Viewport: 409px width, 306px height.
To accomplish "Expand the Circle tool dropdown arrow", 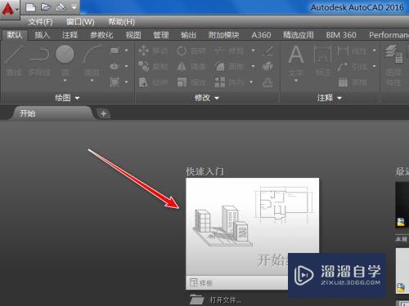I will tap(65, 81).
